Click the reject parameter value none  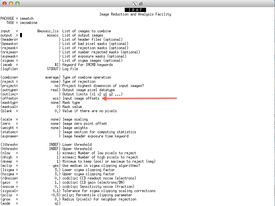(55, 81)
